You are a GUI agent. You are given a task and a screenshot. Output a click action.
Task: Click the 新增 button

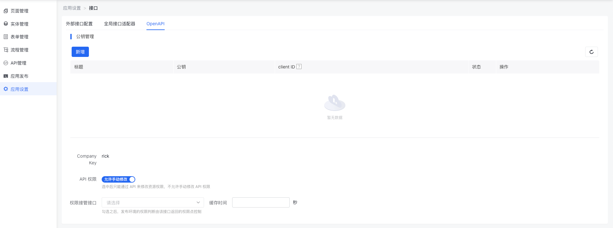click(x=80, y=52)
